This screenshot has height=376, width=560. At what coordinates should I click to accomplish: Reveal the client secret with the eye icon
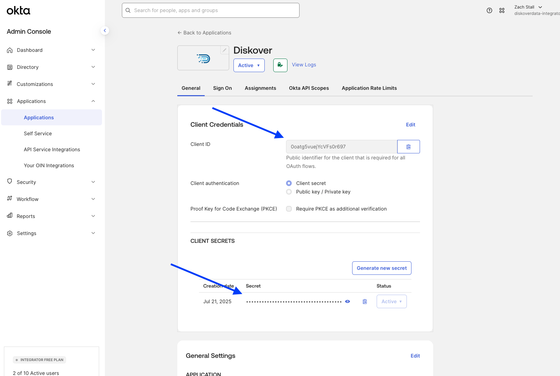[x=348, y=301]
